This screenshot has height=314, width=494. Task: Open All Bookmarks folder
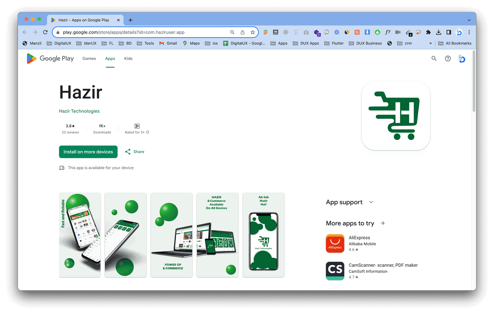pos(455,43)
